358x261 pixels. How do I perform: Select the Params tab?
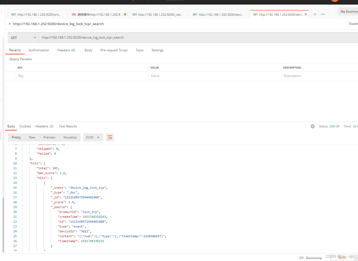click(15, 50)
